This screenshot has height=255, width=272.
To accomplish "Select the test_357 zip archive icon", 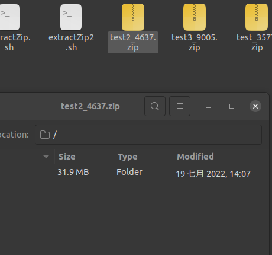I will pos(257,17).
